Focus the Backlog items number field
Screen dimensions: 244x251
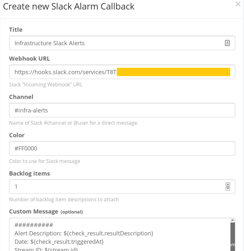114,186
